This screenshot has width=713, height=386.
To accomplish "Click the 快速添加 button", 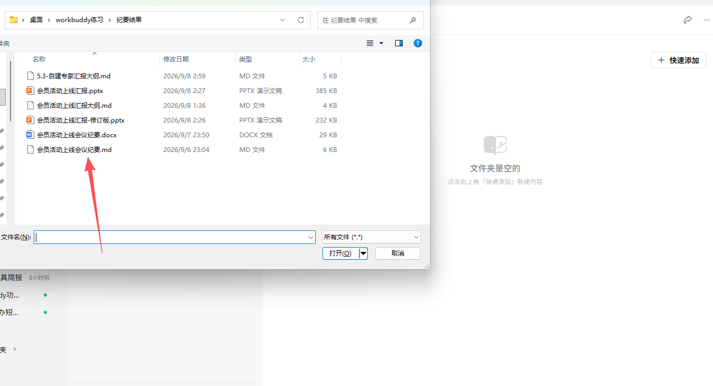I will point(678,60).
